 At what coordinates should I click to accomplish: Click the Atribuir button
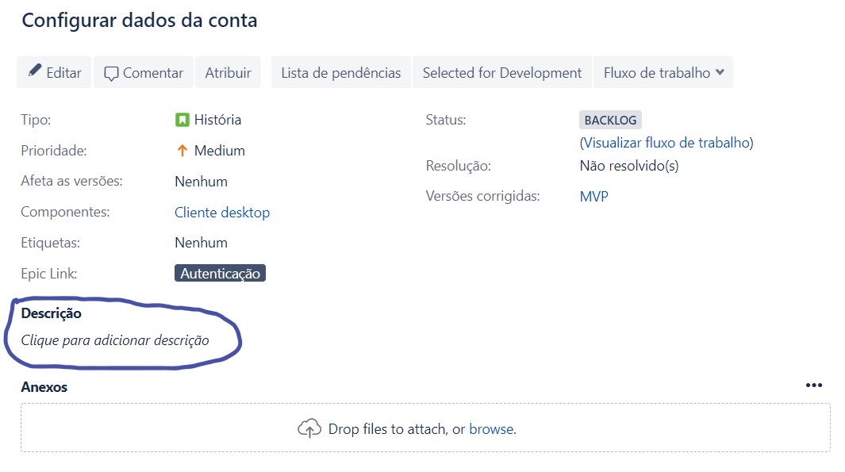click(x=228, y=72)
